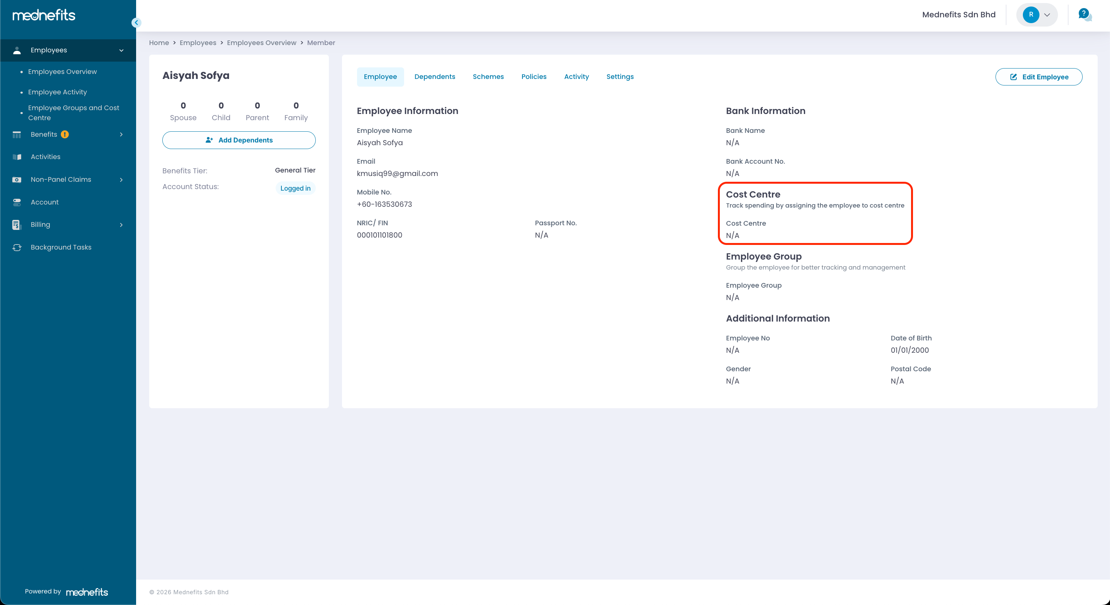Image resolution: width=1110 pixels, height=605 pixels.
Task: Expand the Benefits sidebar section
Action: coord(121,134)
